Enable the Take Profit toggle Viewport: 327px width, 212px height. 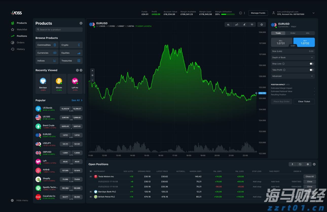pyautogui.click(x=311, y=70)
